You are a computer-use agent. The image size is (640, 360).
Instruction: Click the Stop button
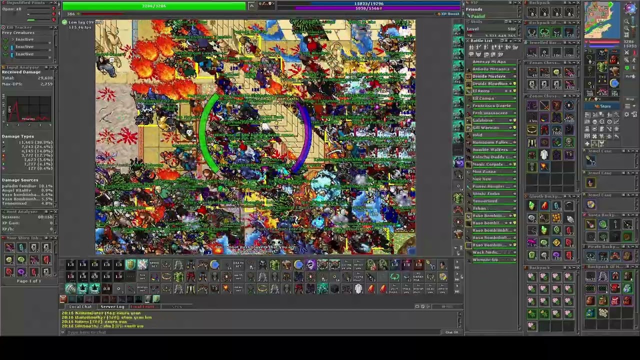tap(630, 99)
